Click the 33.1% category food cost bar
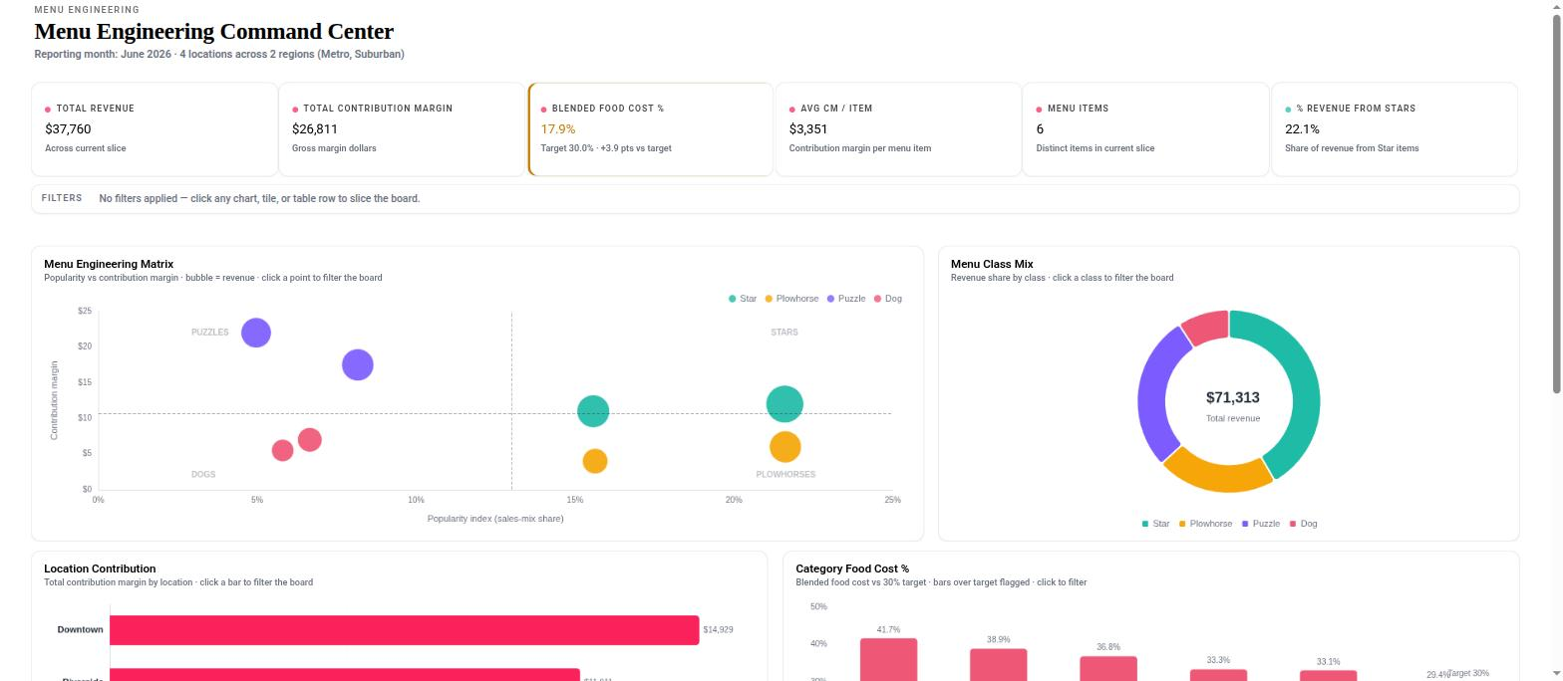The width and height of the screenshot is (1563, 681). coord(1329,675)
